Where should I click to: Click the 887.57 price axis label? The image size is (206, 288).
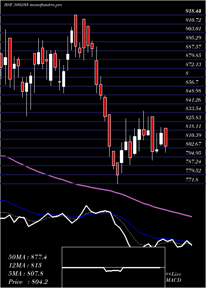194,46
